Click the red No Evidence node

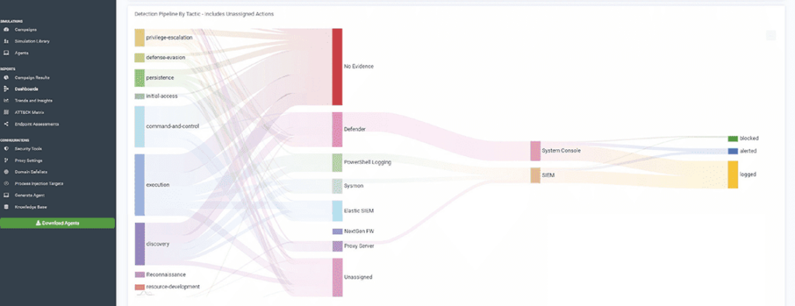[x=337, y=67]
